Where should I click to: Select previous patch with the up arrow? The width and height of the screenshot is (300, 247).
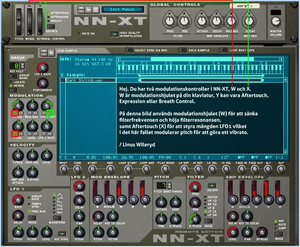pyautogui.click(x=81, y=8)
